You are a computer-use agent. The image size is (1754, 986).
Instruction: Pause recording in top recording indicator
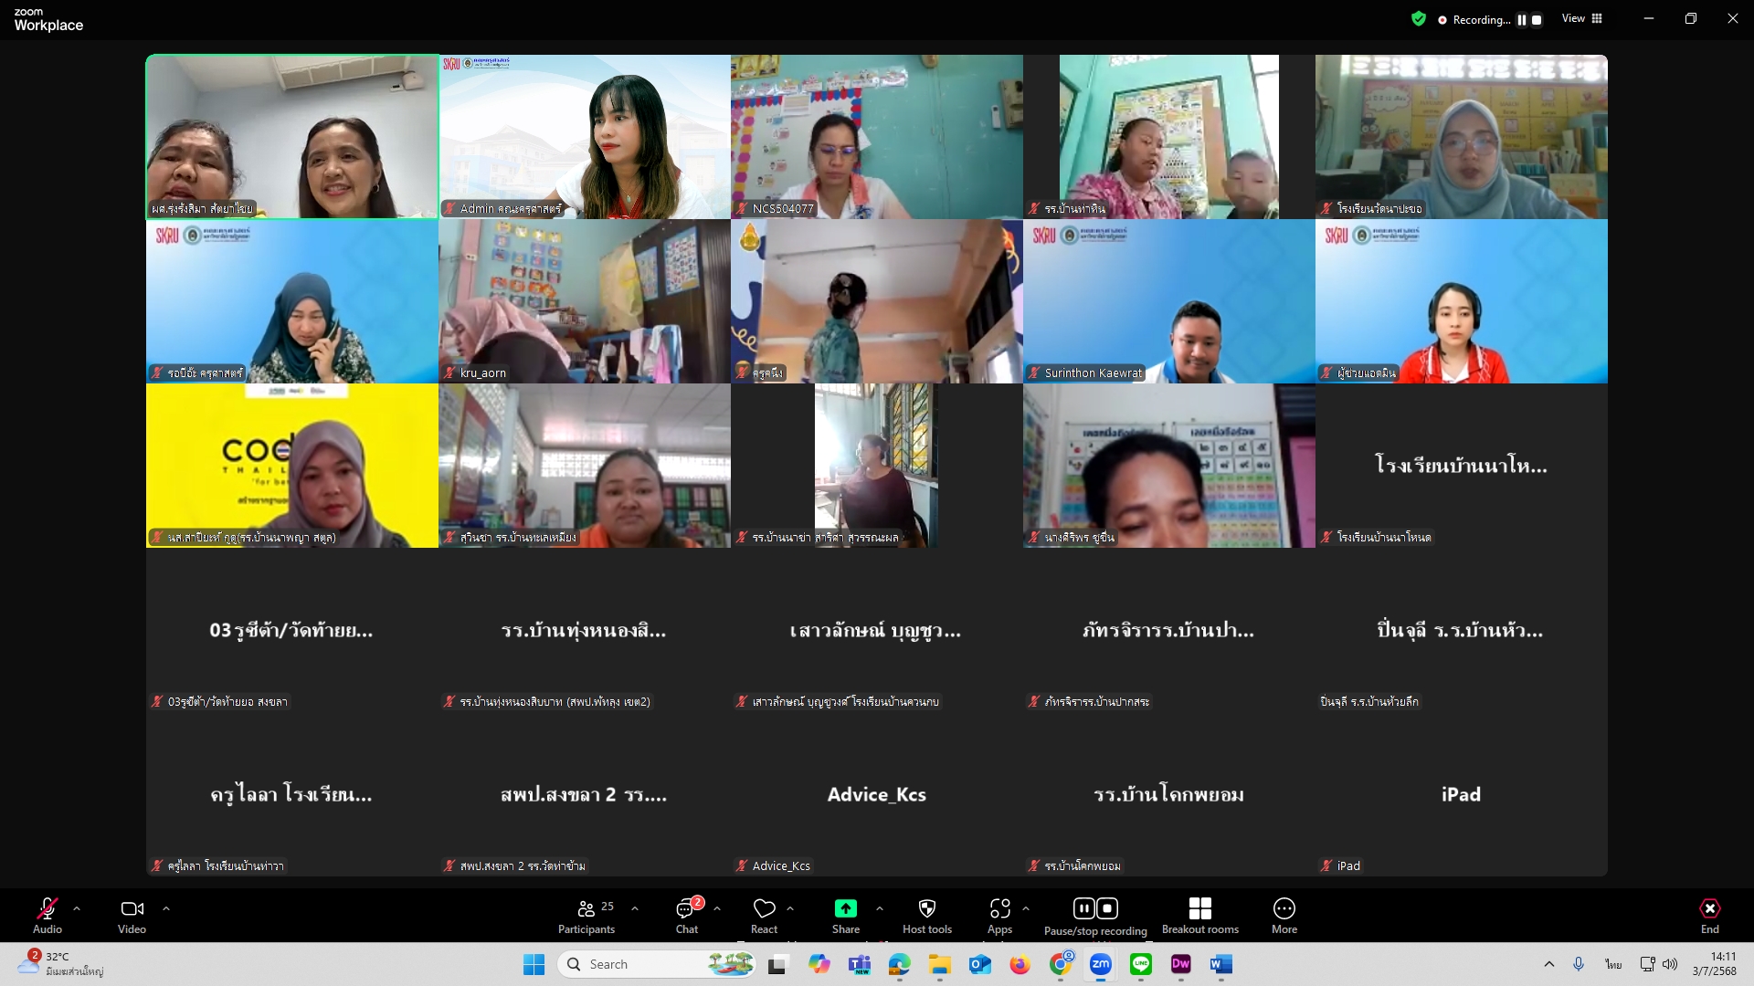coord(1522,19)
